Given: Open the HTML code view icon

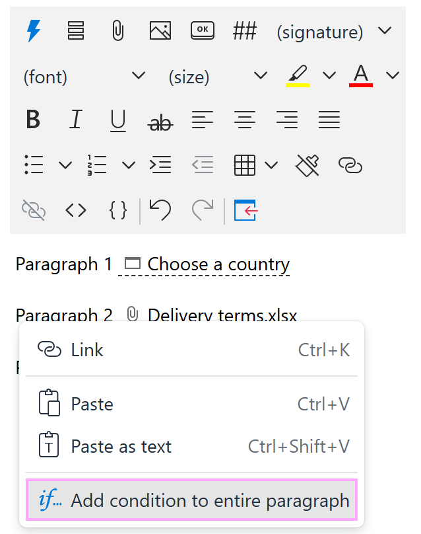Looking at the screenshot, I should tap(75, 210).
